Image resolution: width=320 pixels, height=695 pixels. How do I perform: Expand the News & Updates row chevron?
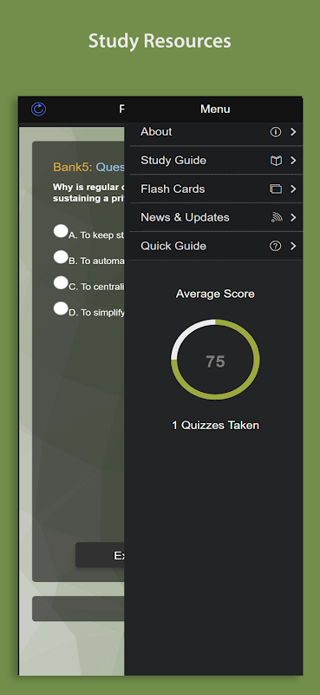[293, 217]
